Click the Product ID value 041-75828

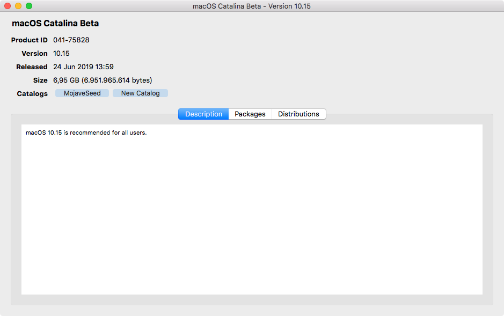(71, 40)
